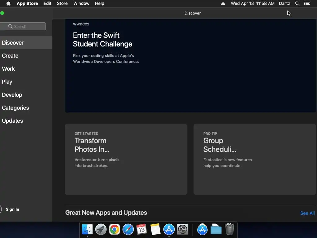The image size is (317, 238).
Task: Open Google Chrome from the Dock
Action: [x=115, y=229]
